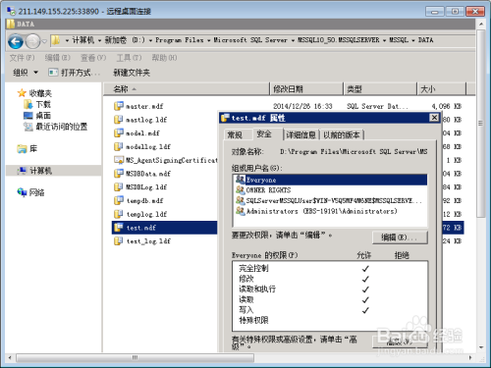
Task: Click the DATA window title folder icon
Action: (x=11, y=24)
